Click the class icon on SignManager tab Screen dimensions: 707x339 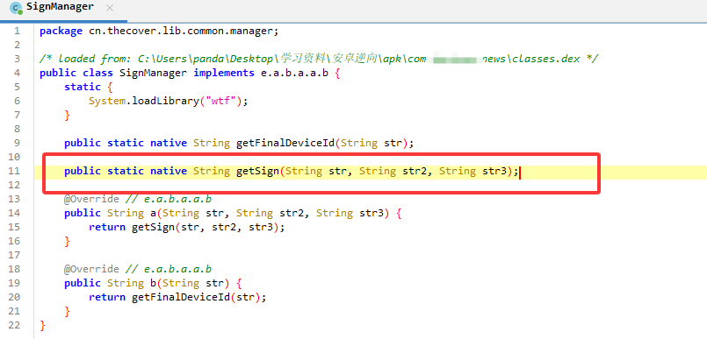(16, 8)
